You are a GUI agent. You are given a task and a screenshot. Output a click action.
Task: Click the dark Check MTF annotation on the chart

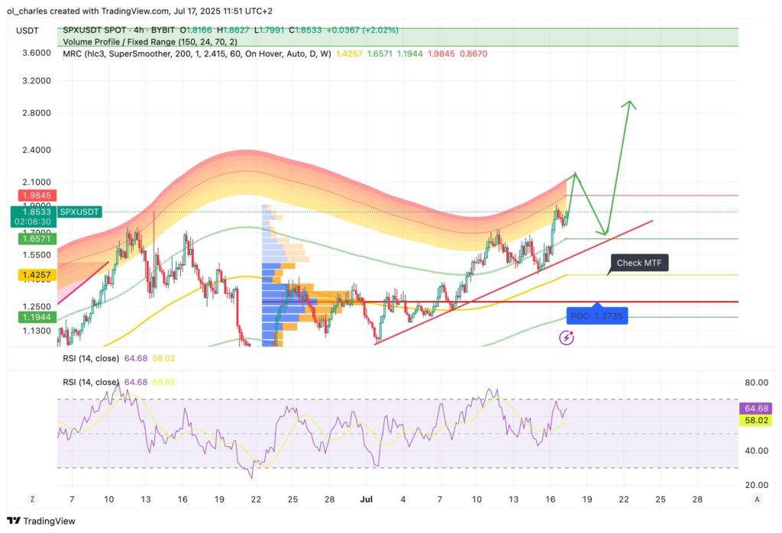coord(640,263)
